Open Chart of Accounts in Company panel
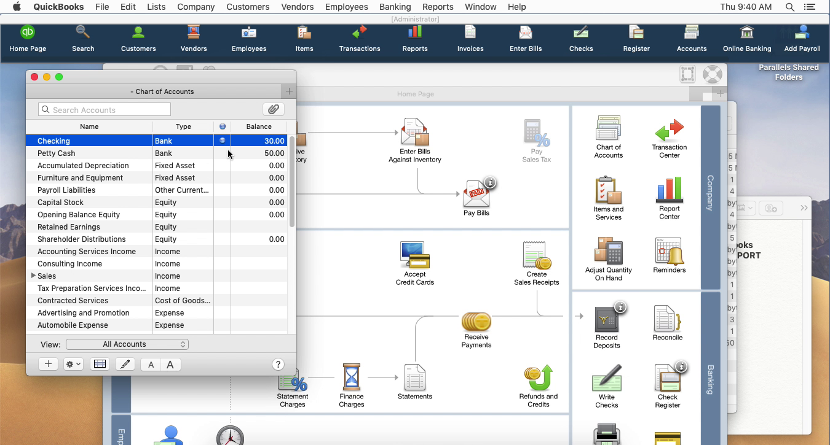Viewport: 830px width, 445px height. point(609,137)
